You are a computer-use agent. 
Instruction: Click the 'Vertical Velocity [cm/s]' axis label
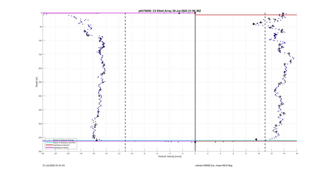[x=169, y=157]
